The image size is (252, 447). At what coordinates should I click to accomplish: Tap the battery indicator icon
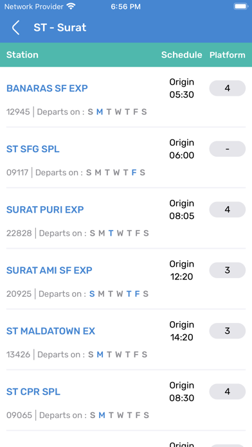(x=241, y=6)
